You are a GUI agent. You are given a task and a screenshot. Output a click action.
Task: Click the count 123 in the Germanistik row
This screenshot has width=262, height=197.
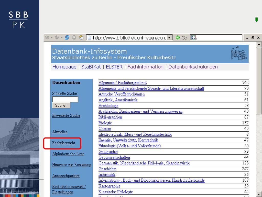[x=245, y=163]
